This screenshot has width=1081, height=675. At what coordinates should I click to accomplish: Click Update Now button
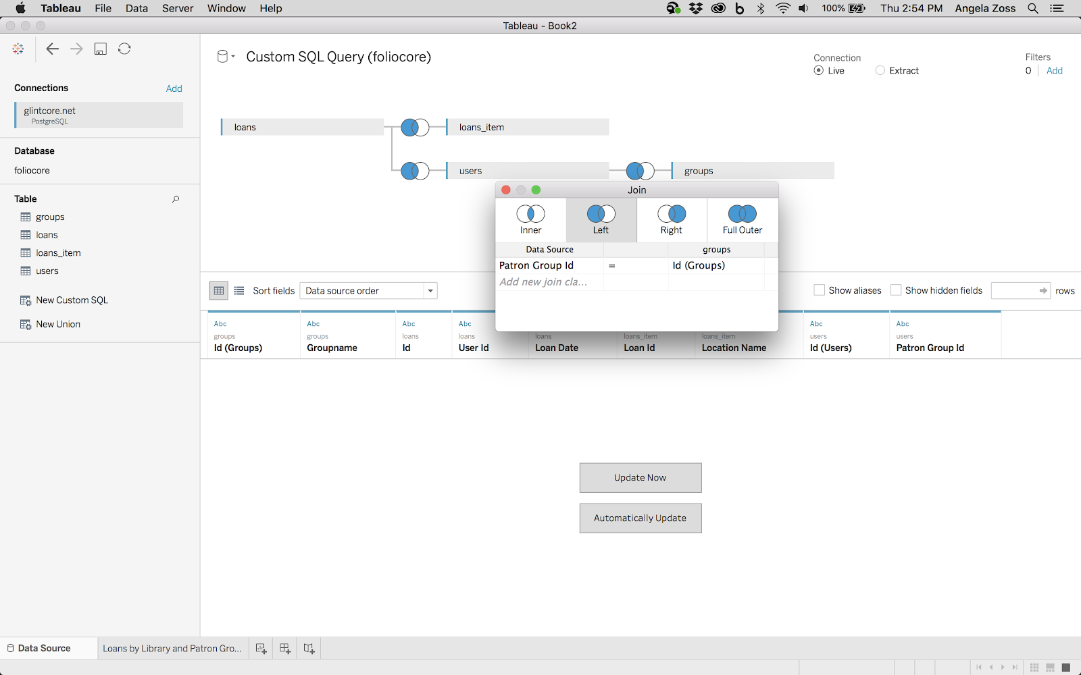pyautogui.click(x=640, y=478)
